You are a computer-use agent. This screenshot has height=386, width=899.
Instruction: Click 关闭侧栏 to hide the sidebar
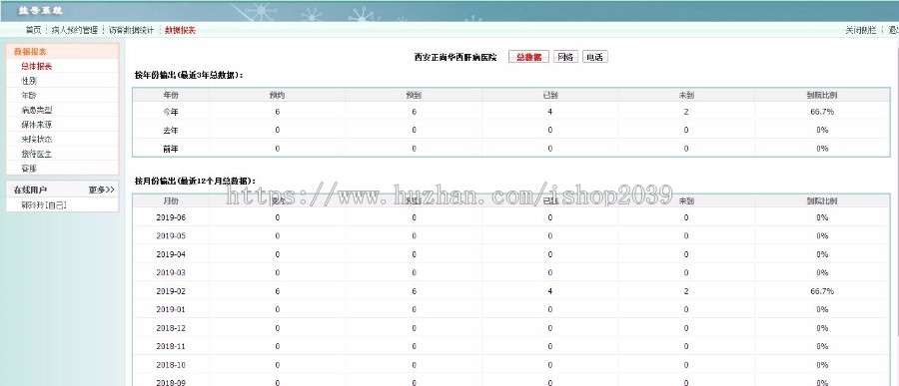coord(861,30)
